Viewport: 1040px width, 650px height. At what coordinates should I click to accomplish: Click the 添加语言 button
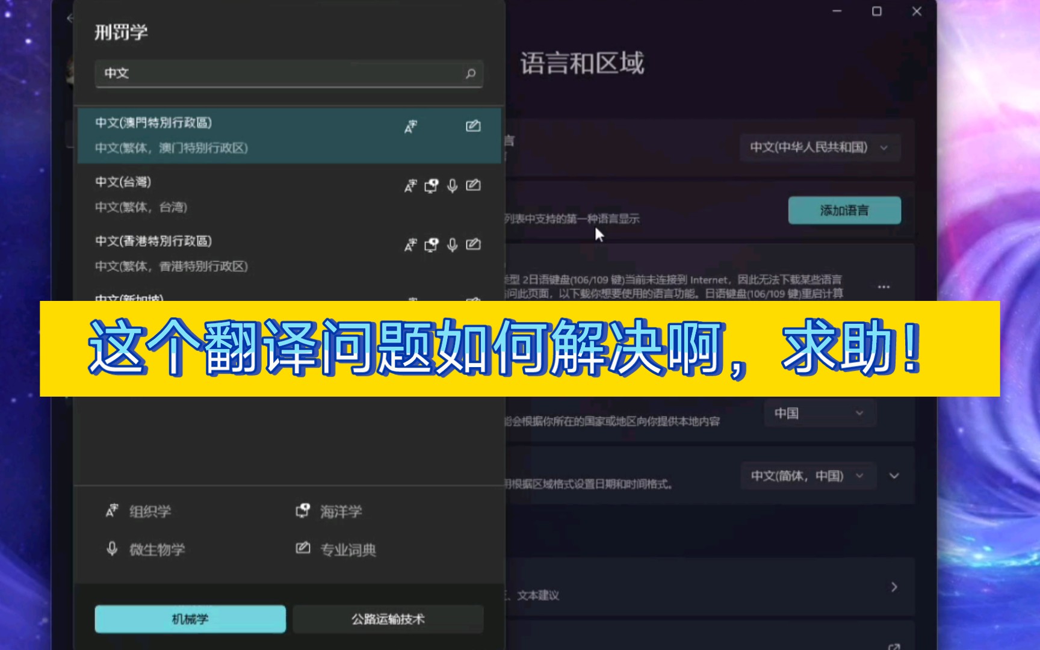(x=844, y=210)
